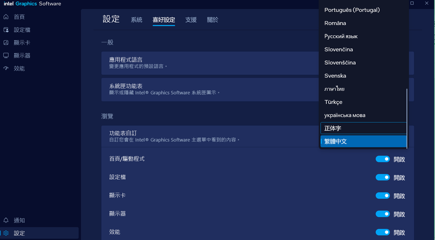The image size is (435, 240).
Task: Choose 正体字 from language list
Action: pyautogui.click(x=363, y=128)
